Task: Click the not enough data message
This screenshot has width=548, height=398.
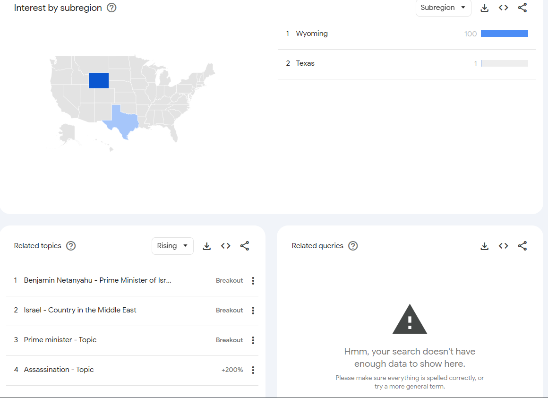Action: tap(410, 357)
